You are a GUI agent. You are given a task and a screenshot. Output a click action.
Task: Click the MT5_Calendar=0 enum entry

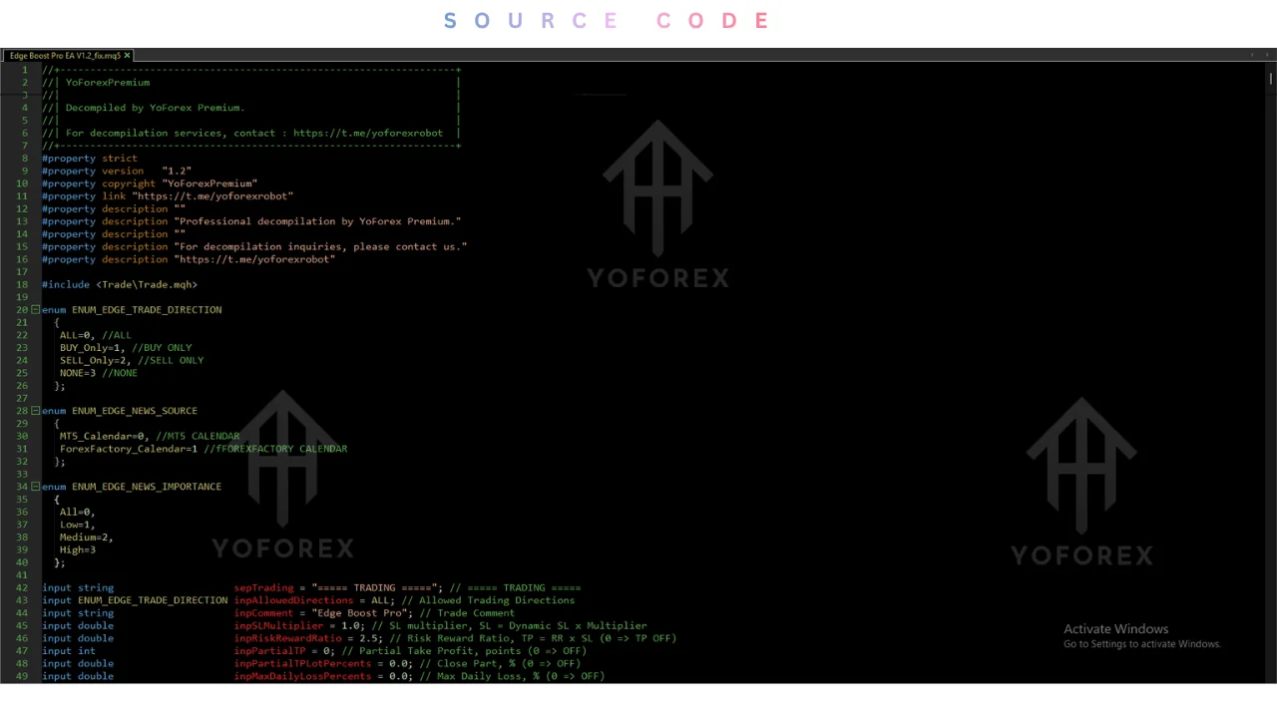pyautogui.click(x=105, y=436)
